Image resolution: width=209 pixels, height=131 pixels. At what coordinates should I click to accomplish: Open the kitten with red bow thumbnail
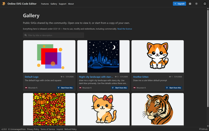pos(103,109)
